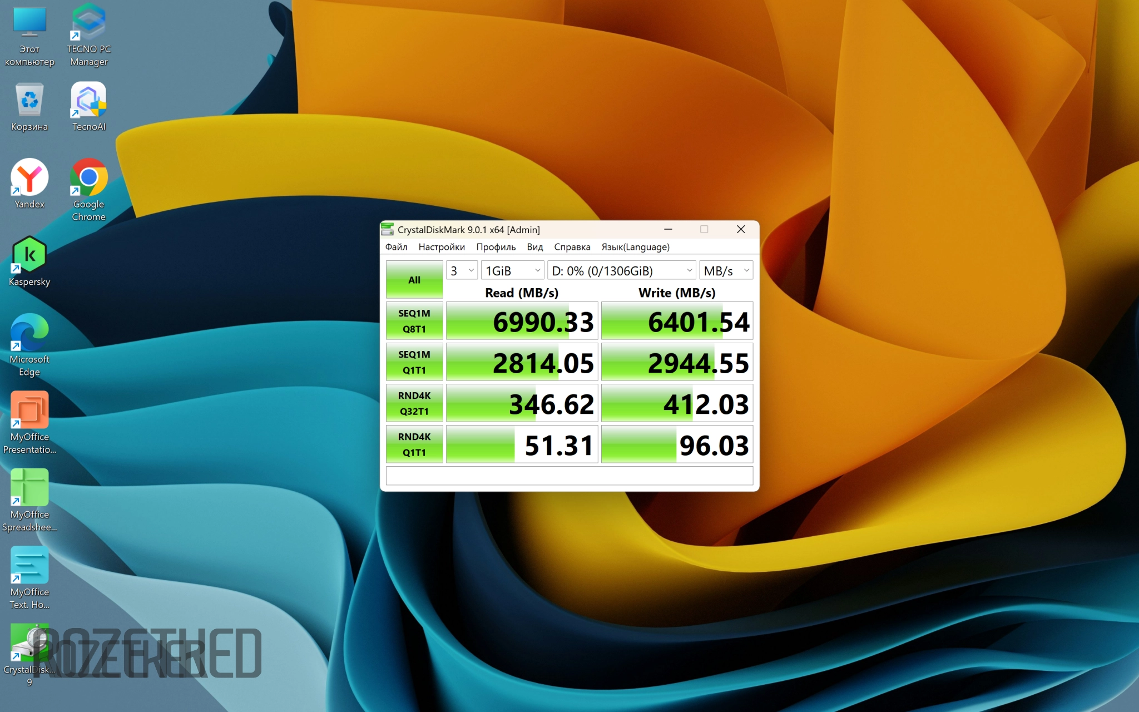Screen dimensions: 1139x712
Task: Click the All benchmark button
Action: pos(414,280)
